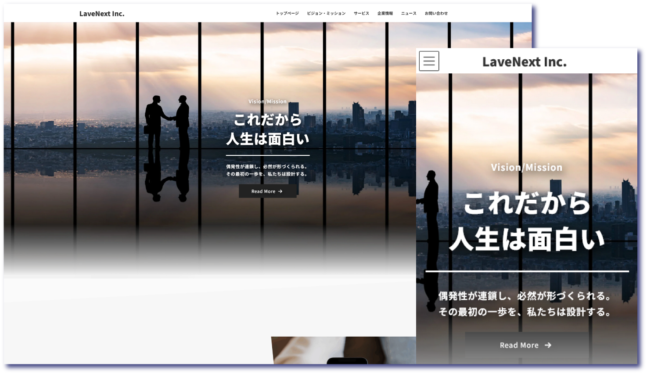The width and height of the screenshot is (647, 374).
Task: Click the desktop Vision/Mission label
Action: [x=267, y=101]
